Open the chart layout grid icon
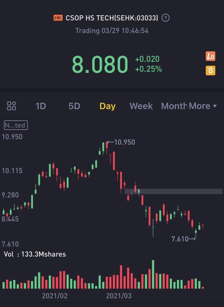The image size is (224, 307). [12, 106]
